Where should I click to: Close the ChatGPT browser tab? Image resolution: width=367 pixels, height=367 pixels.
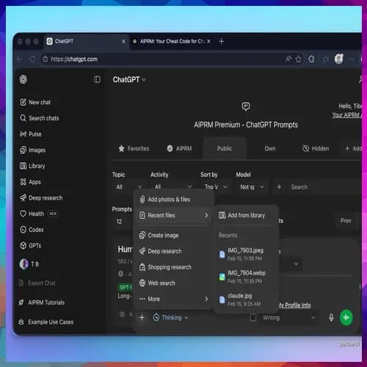click(x=123, y=41)
